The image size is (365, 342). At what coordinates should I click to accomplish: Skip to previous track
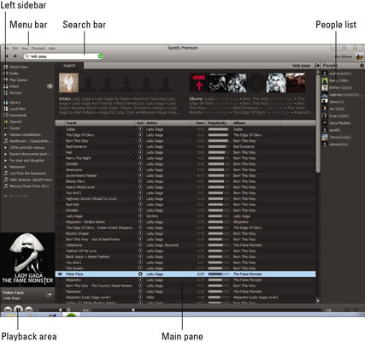click(8, 310)
